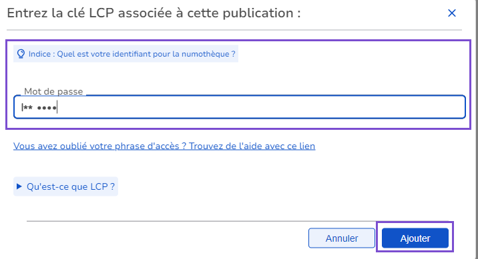Viewport: 478px width, 259px height.
Task: Click the blue X icon at top right
Action: tap(452, 13)
